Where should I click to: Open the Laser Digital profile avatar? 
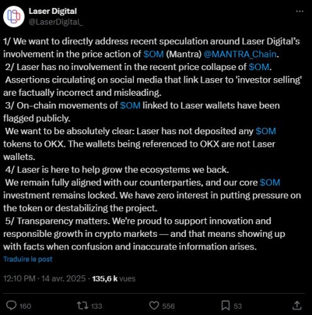(x=14, y=16)
